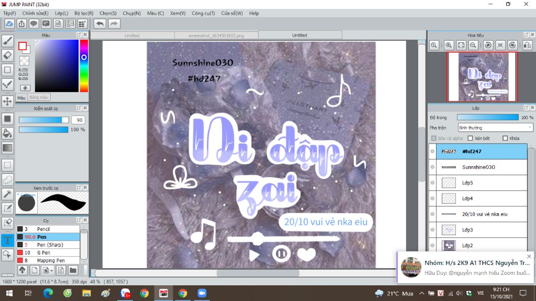Image resolution: width=536 pixels, height=301 pixels.
Task: Click the Undo arrow
Action: pyautogui.click(x=100, y=24)
